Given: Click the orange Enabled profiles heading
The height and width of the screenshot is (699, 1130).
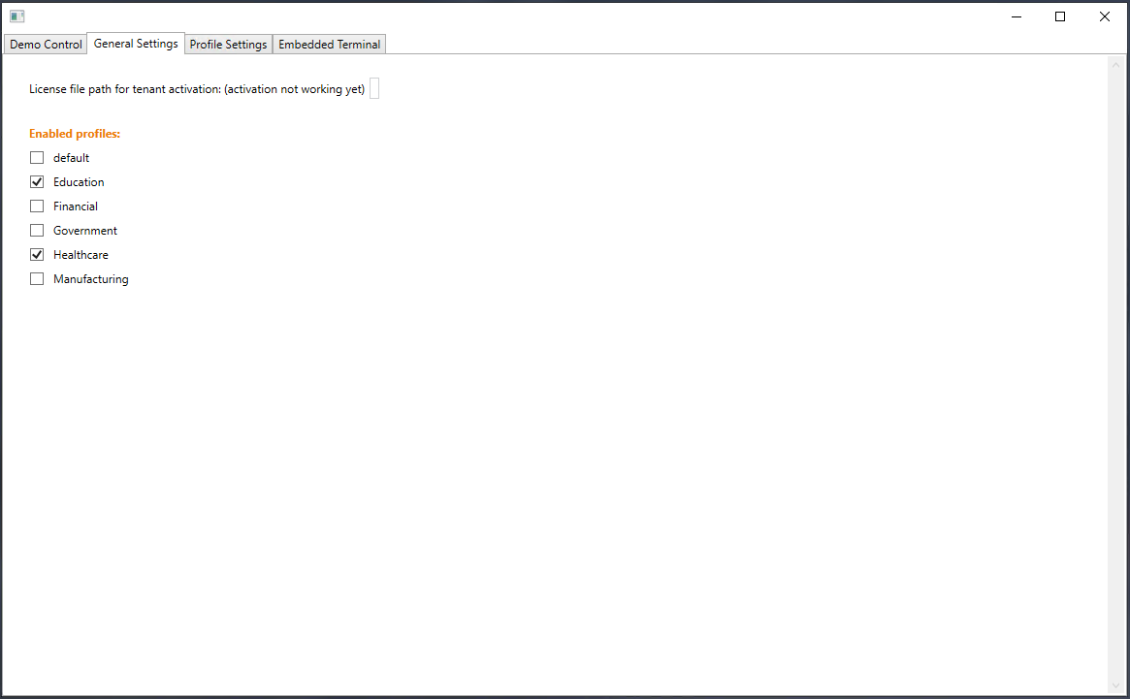Looking at the screenshot, I should (x=75, y=134).
